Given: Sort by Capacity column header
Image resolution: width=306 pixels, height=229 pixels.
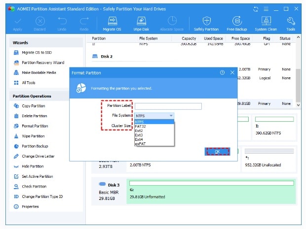Looking at the screenshot, I should pos(189,38).
